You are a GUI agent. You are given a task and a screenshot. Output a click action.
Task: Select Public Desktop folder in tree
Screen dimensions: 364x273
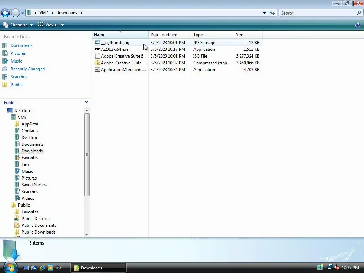click(x=36, y=219)
